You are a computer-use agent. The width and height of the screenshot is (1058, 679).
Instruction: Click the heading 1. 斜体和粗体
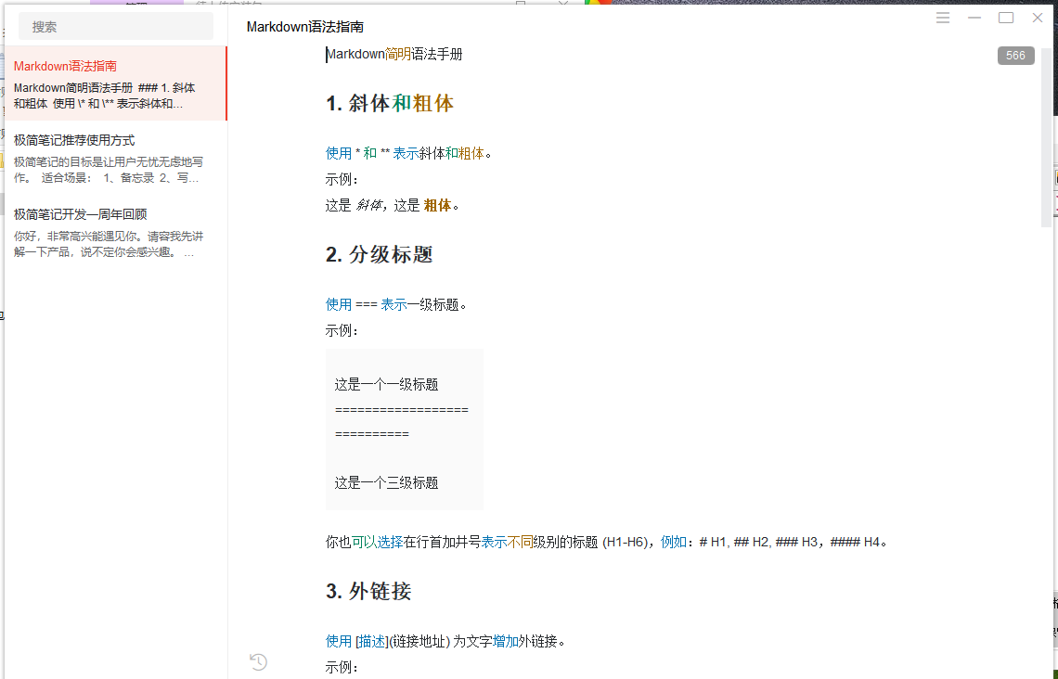[390, 103]
